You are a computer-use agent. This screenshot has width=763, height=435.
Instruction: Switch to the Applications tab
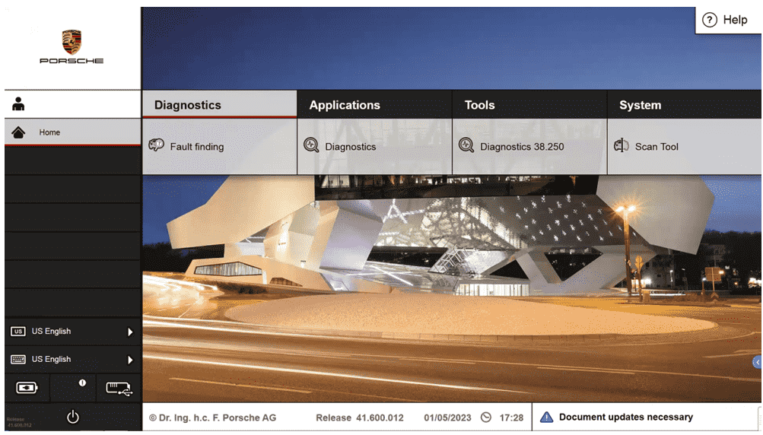pyautogui.click(x=374, y=105)
